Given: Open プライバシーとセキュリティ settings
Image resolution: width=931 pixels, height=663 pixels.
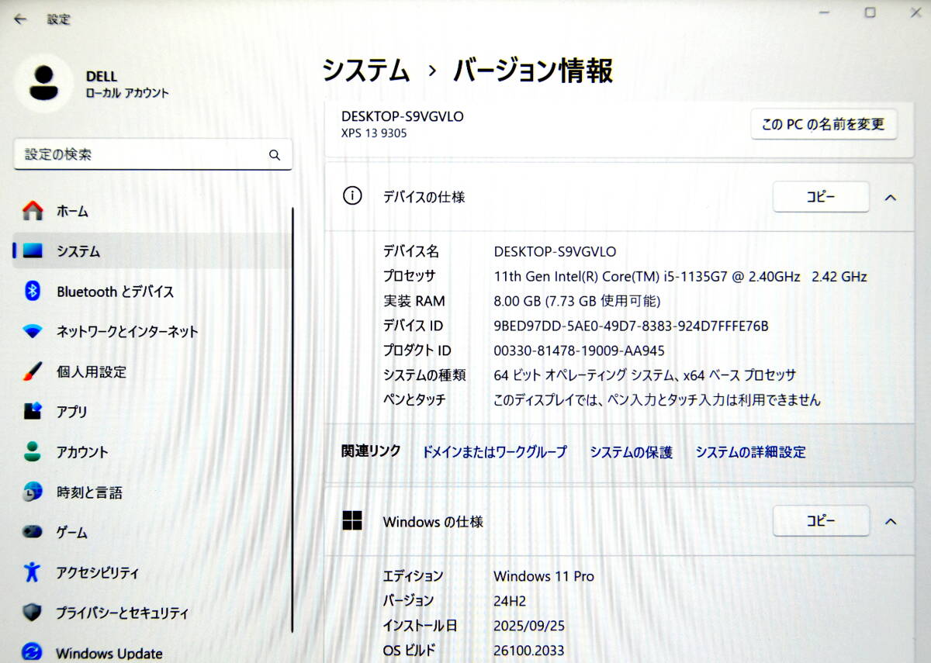Looking at the screenshot, I should 152,613.
